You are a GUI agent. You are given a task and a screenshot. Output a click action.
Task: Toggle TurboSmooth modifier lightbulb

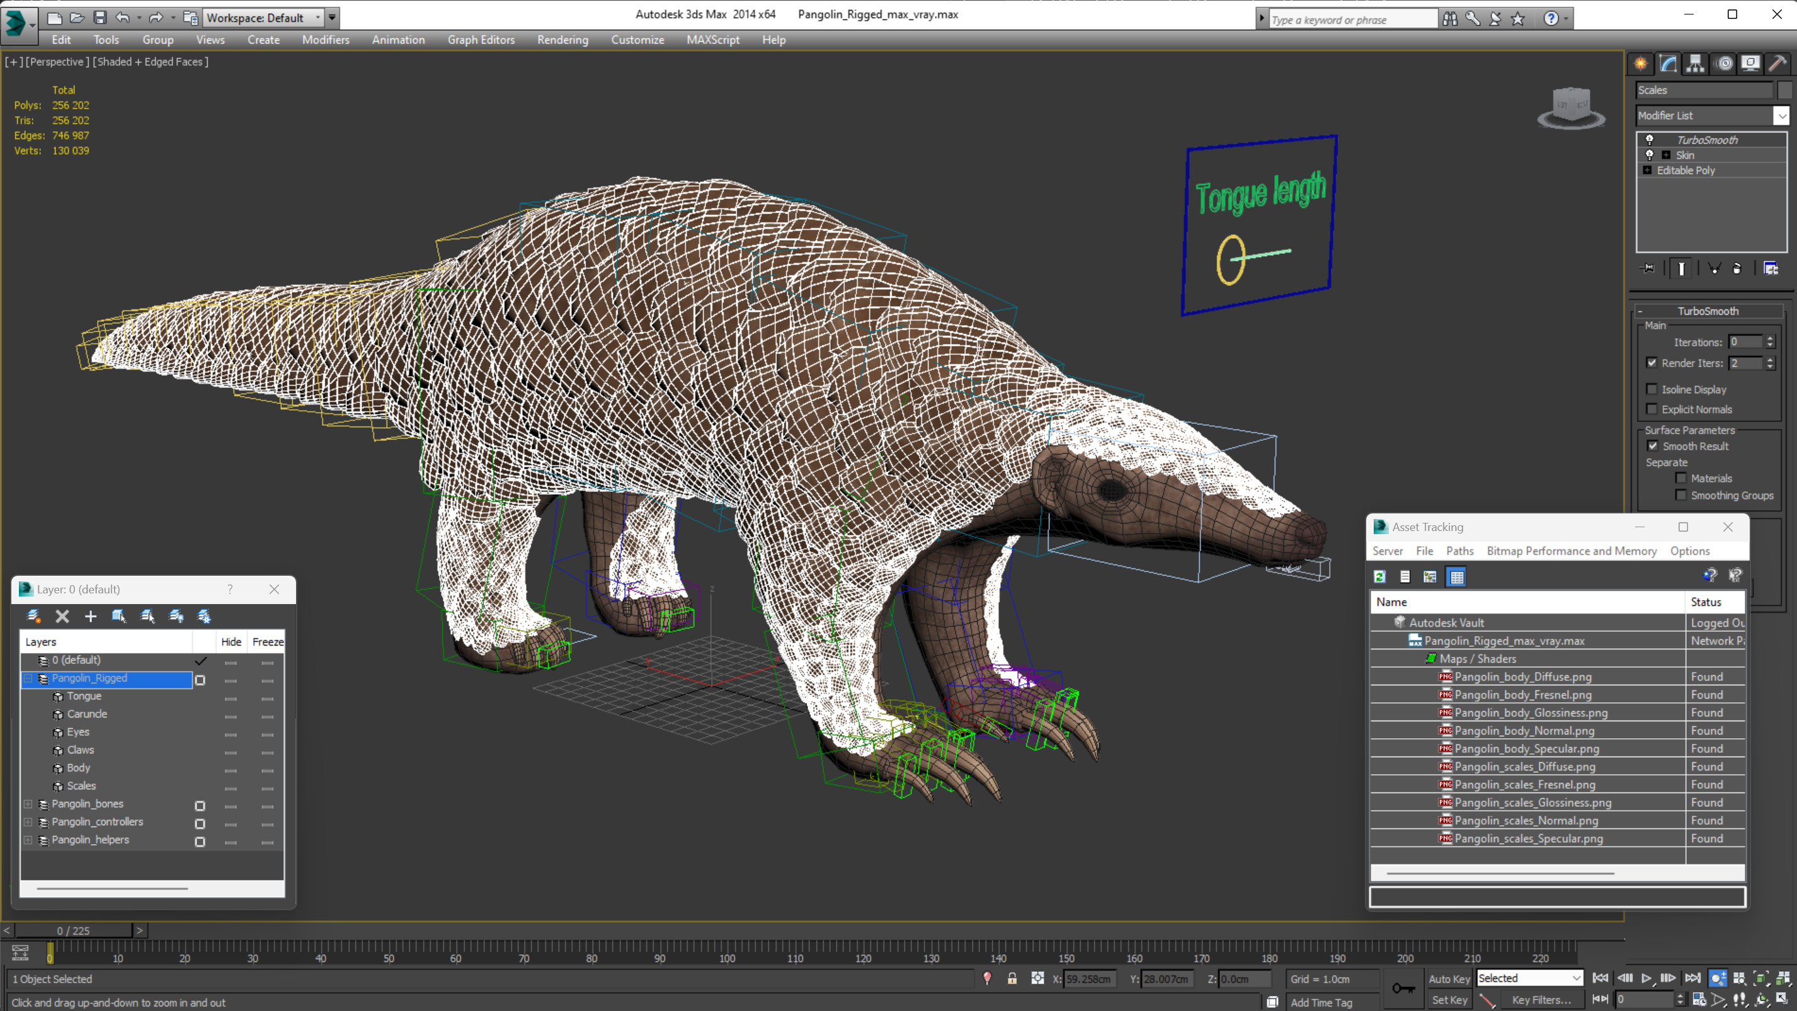(1650, 140)
